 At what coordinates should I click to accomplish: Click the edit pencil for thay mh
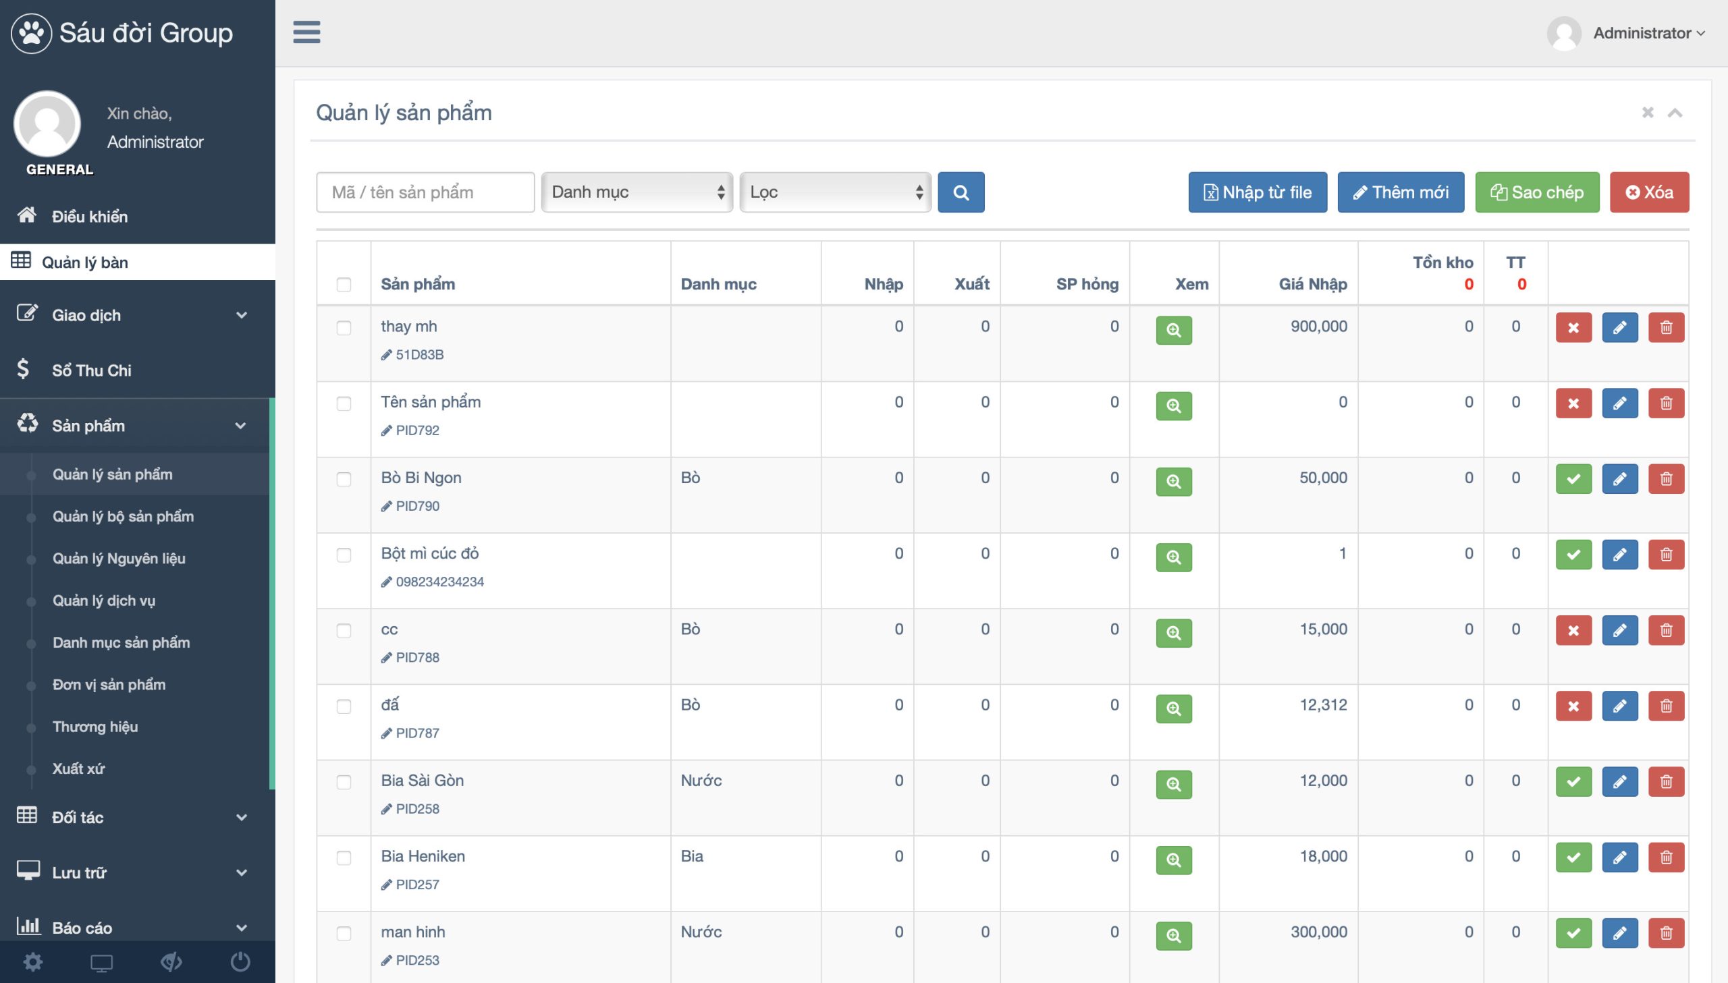pyautogui.click(x=1619, y=328)
